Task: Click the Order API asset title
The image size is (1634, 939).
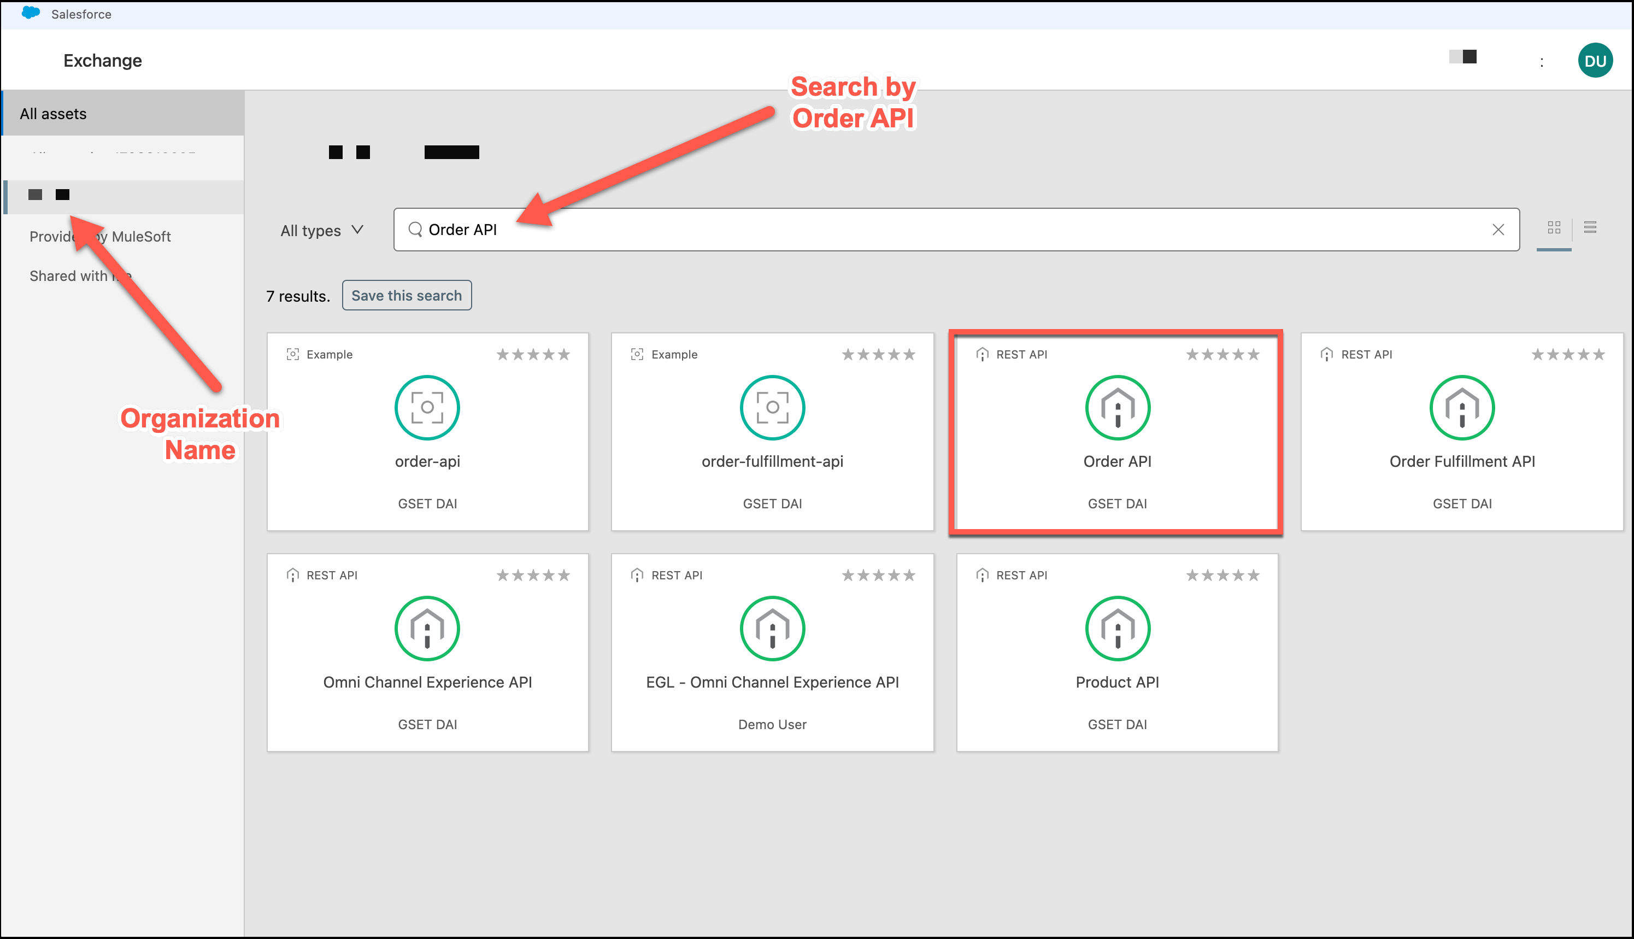Action: tap(1118, 462)
